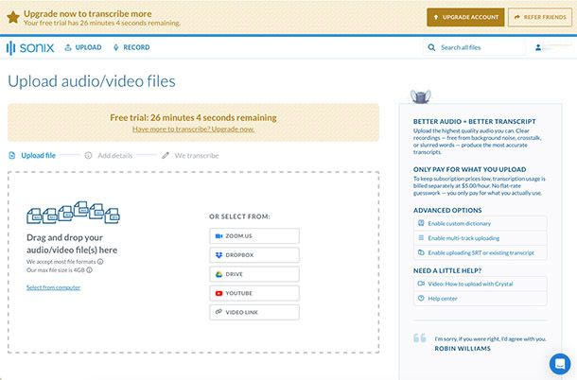Open the Help center link

click(x=481, y=299)
